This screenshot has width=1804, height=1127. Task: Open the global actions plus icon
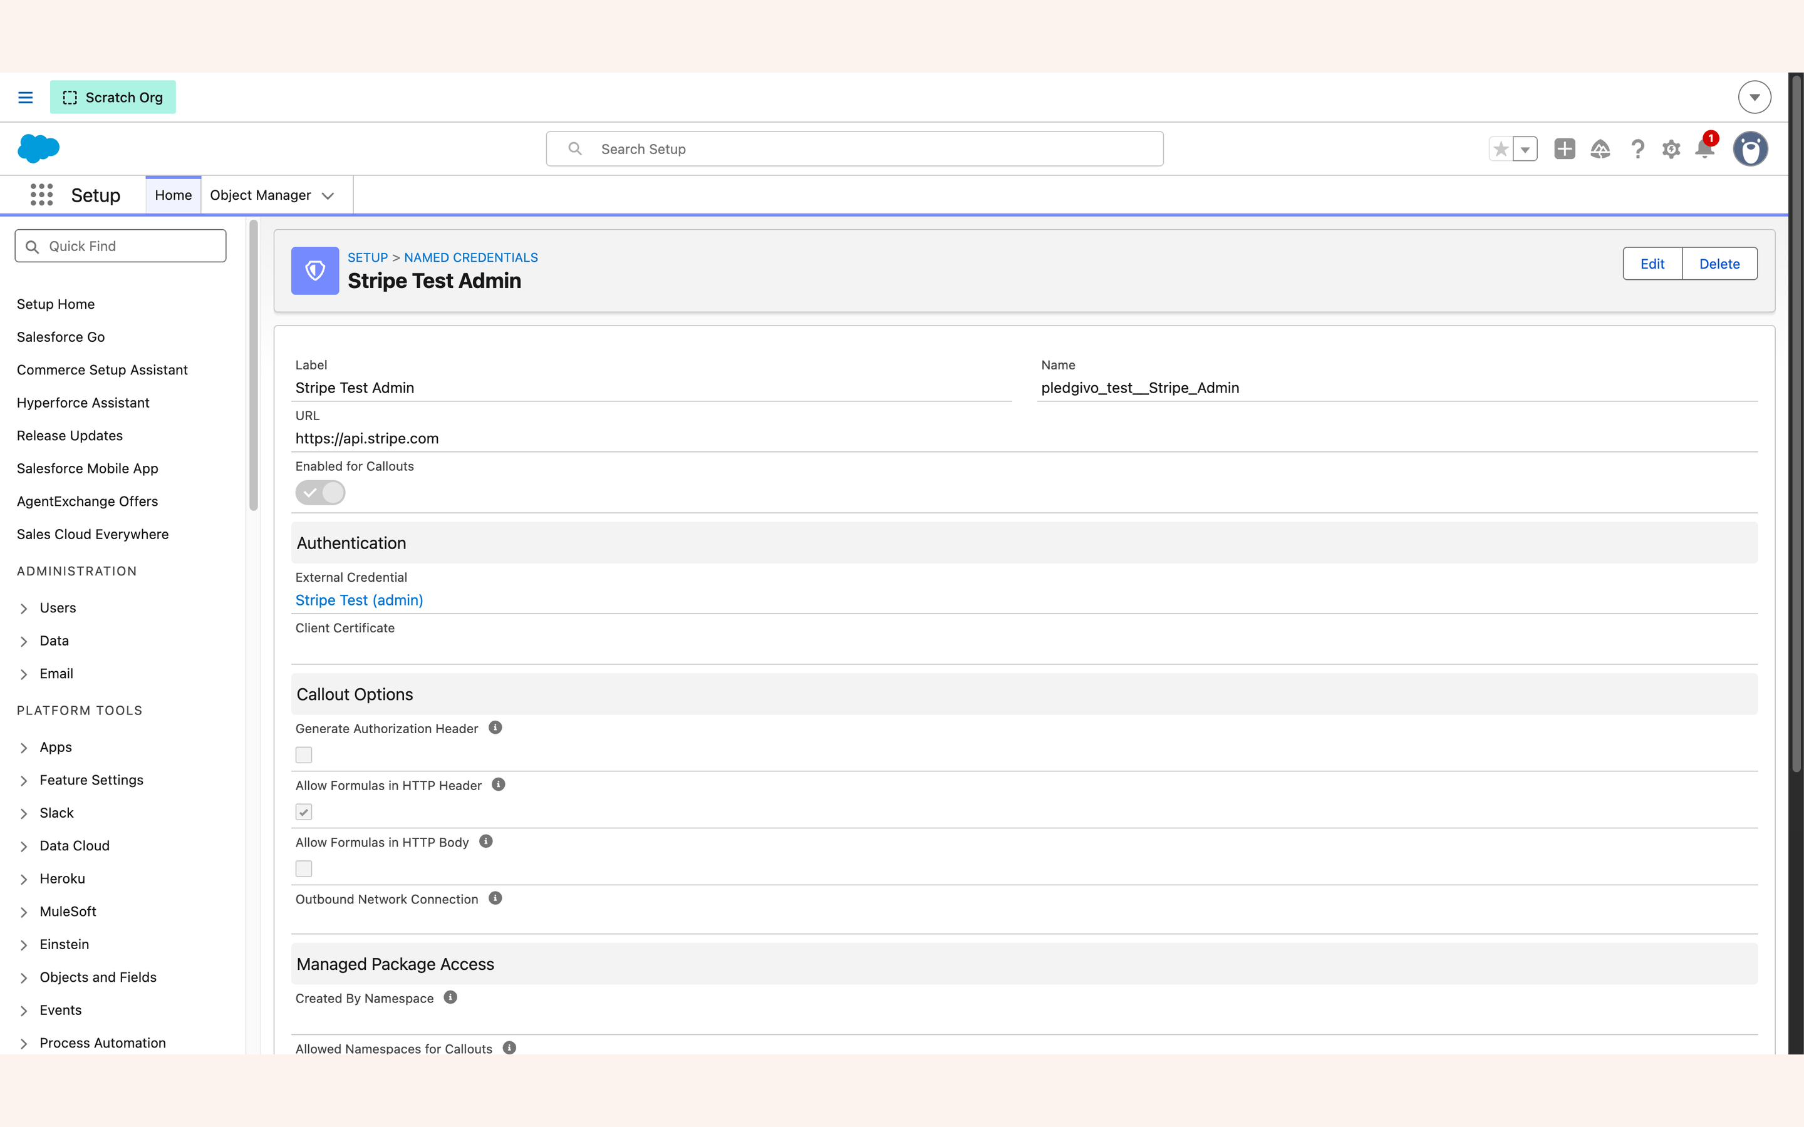click(1565, 149)
